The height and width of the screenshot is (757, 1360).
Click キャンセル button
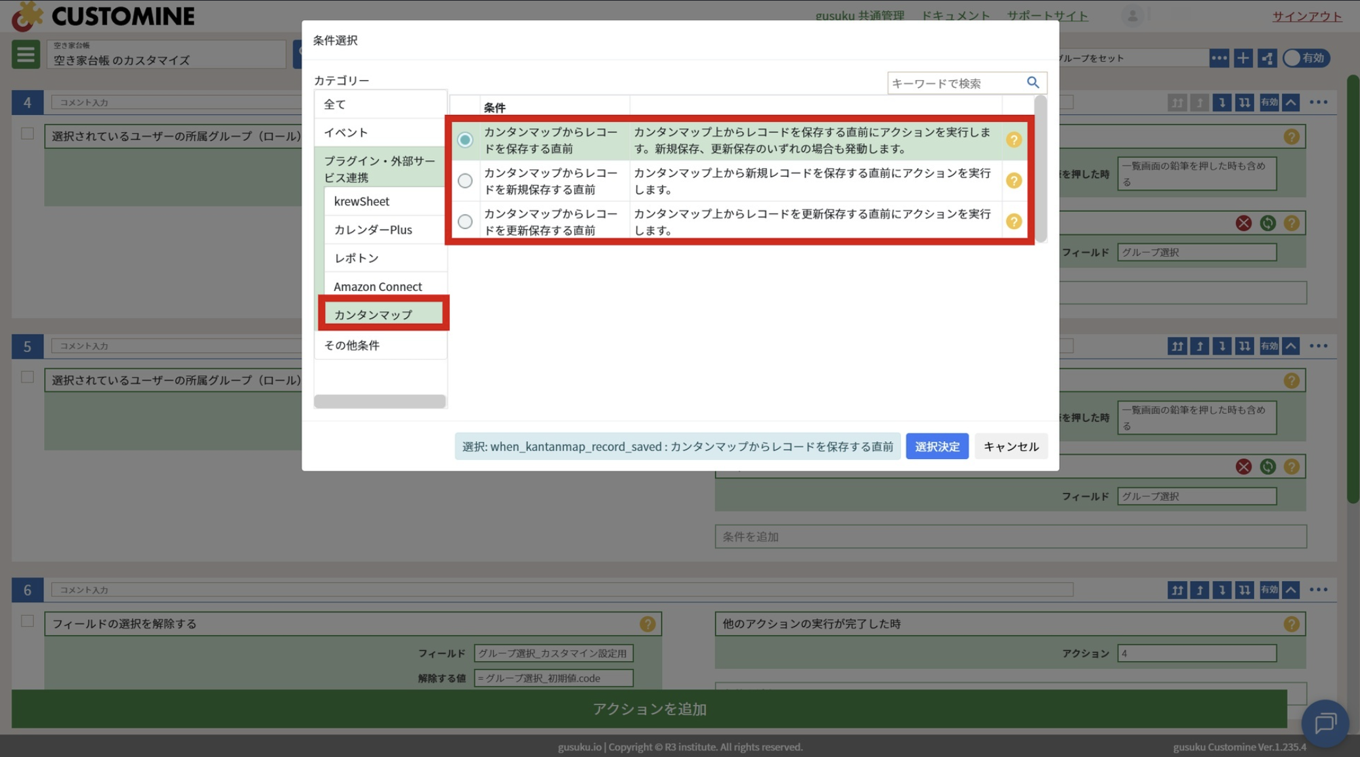click(x=1010, y=446)
